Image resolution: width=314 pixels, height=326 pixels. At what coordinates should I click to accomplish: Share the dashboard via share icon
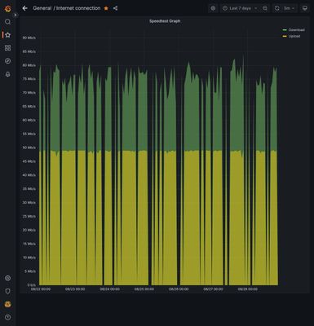coord(115,8)
